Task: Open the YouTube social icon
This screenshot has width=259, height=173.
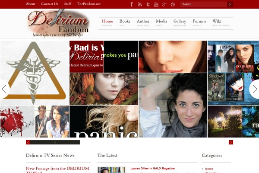Action: tap(156, 4)
